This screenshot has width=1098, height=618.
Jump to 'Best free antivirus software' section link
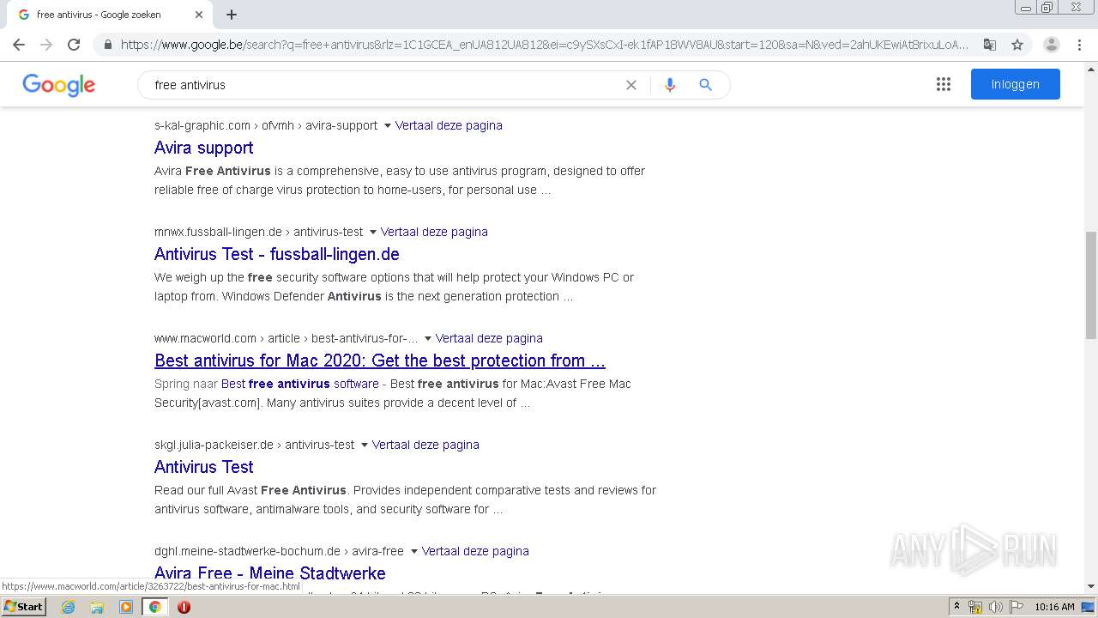(299, 384)
